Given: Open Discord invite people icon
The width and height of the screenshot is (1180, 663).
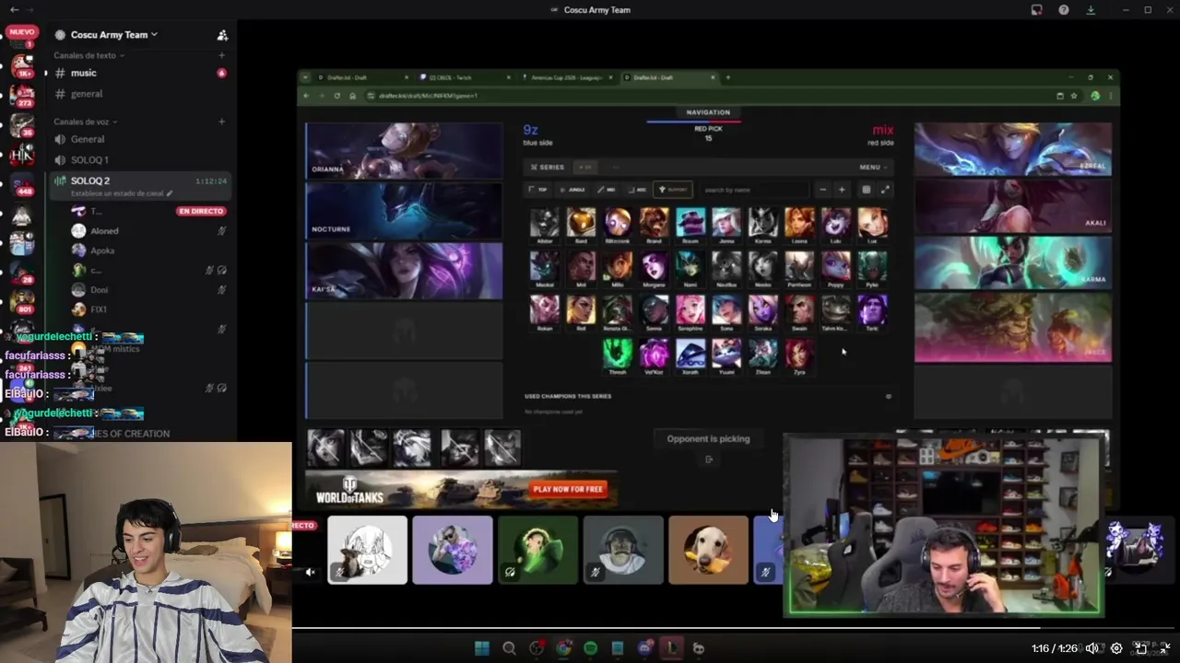Looking at the screenshot, I should pyautogui.click(x=222, y=35).
